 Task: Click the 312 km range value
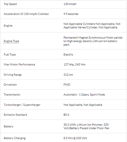tap(68, 75)
